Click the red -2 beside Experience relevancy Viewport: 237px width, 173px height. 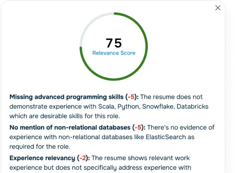point(83,158)
